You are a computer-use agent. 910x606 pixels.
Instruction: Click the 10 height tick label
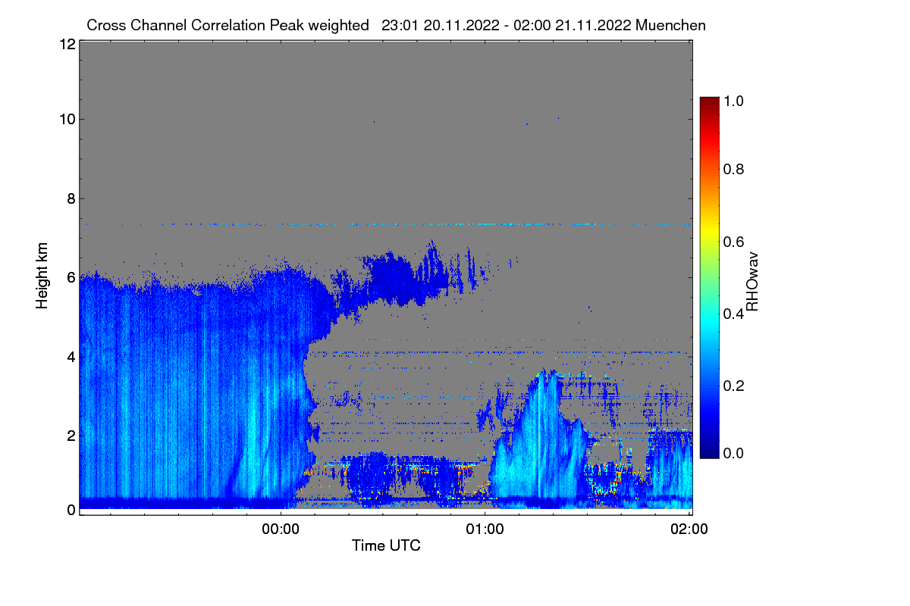coord(67,119)
